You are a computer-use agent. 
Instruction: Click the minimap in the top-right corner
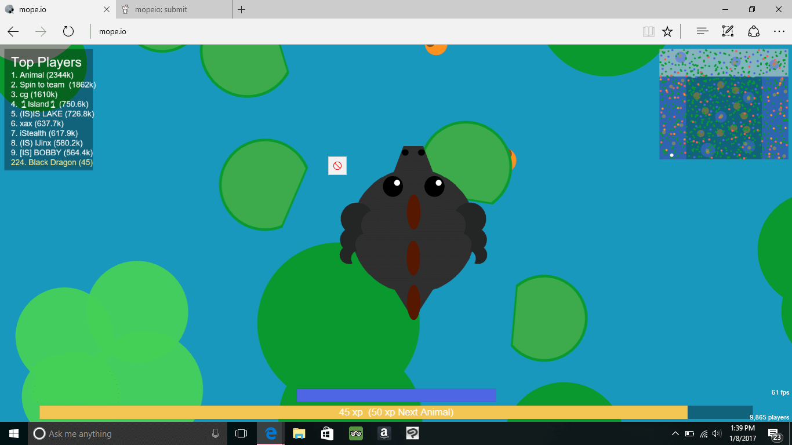(723, 104)
